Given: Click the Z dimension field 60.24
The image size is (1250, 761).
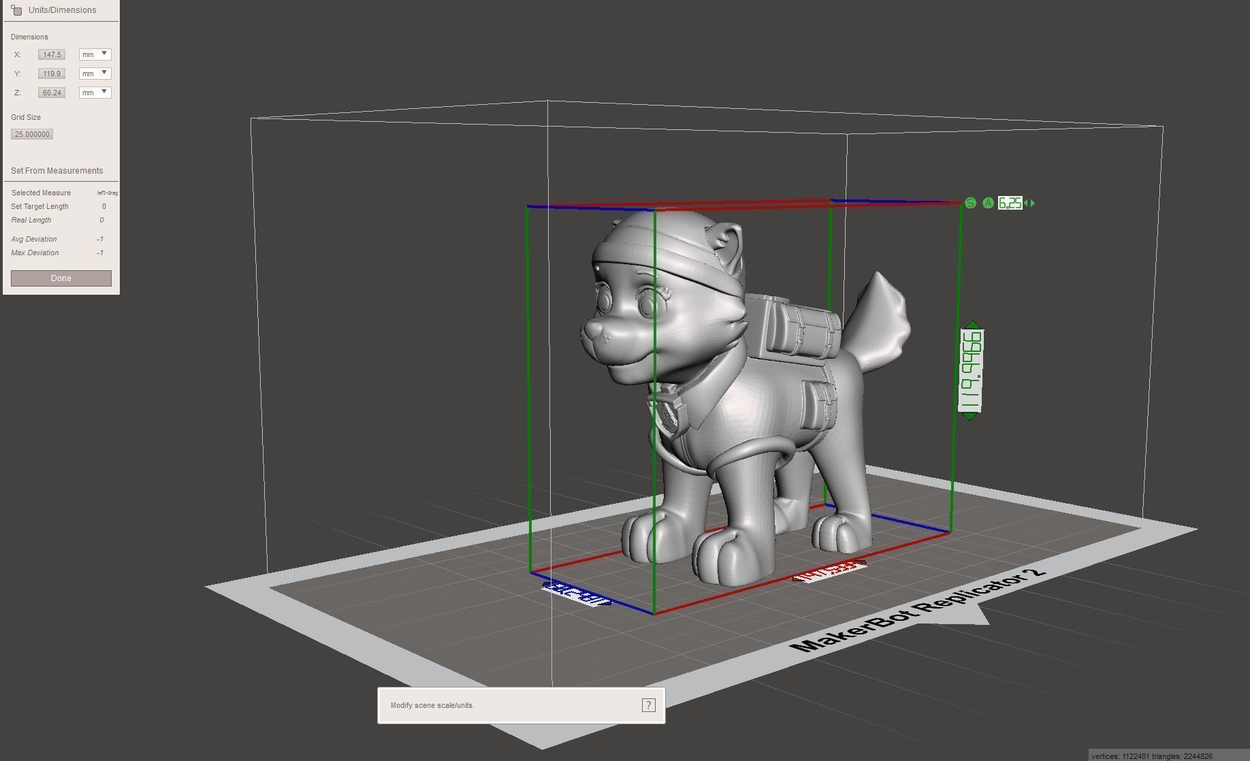Looking at the screenshot, I should tap(52, 93).
